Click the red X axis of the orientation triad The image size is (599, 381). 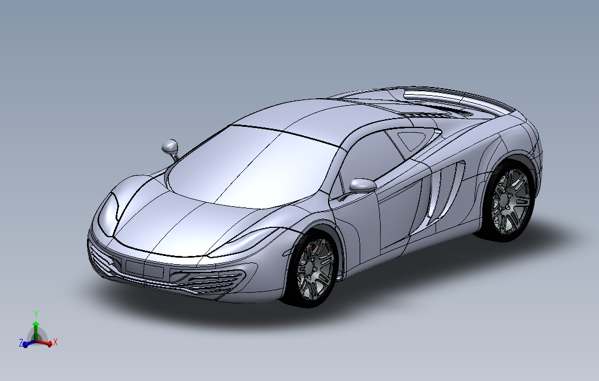pos(45,343)
